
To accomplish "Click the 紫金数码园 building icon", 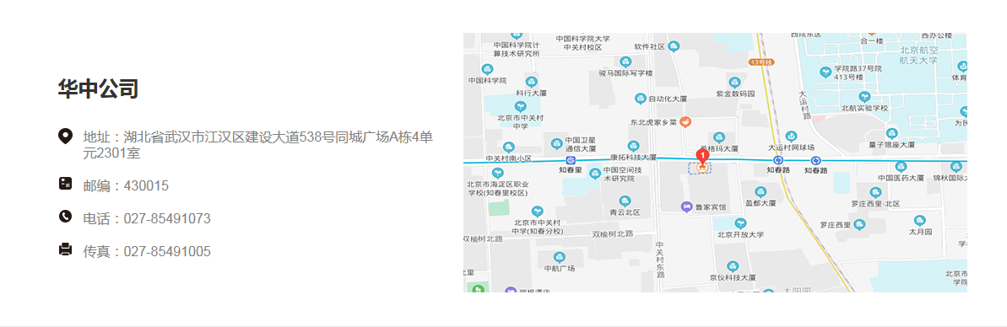I will point(734,83).
